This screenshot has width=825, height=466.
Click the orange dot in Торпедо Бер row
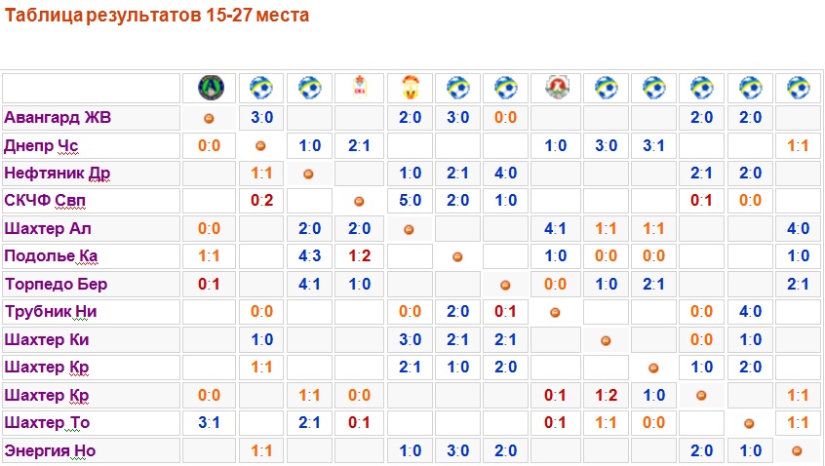click(x=505, y=286)
